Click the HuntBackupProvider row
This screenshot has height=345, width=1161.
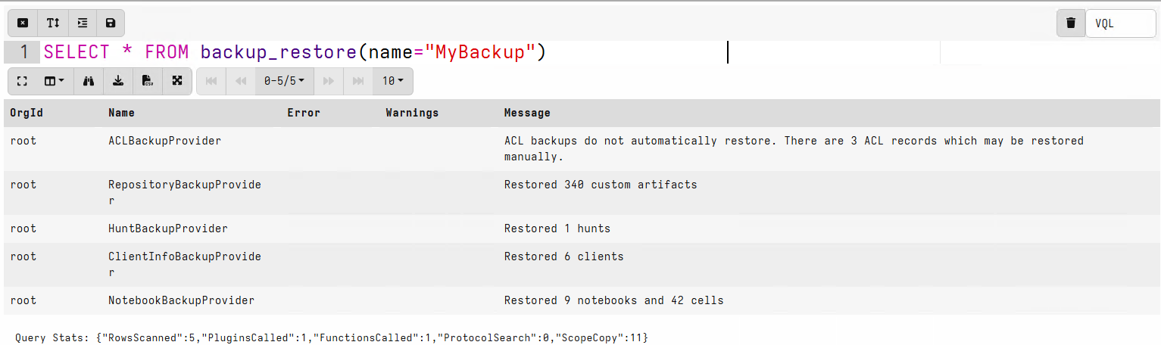tap(168, 228)
